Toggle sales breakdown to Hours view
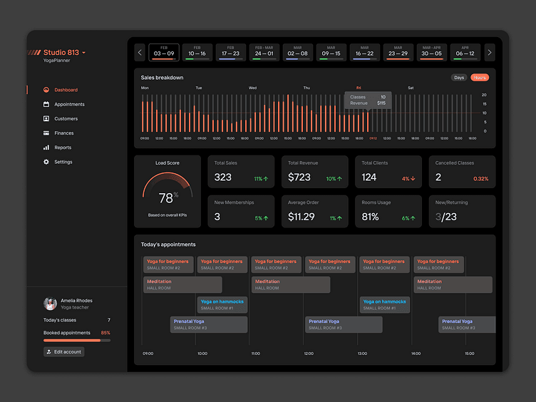Screen dimensions: 536x402 480,78
